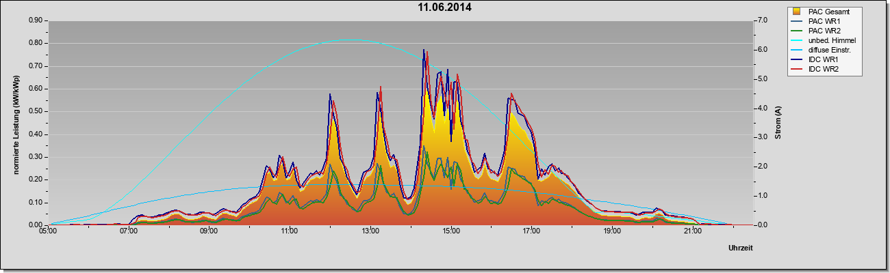Image resolution: width=890 pixels, height=273 pixels.
Task: Click the 17:00 time axis label
Action: tap(531, 231)
